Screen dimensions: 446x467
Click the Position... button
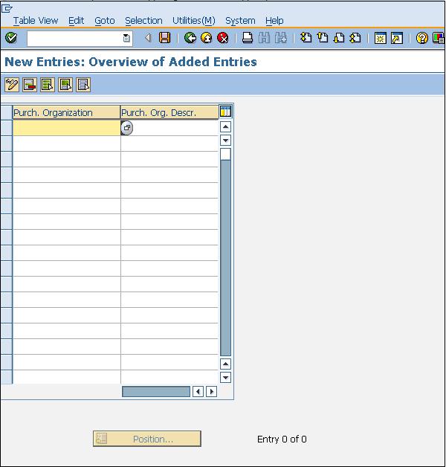[147, 439]
